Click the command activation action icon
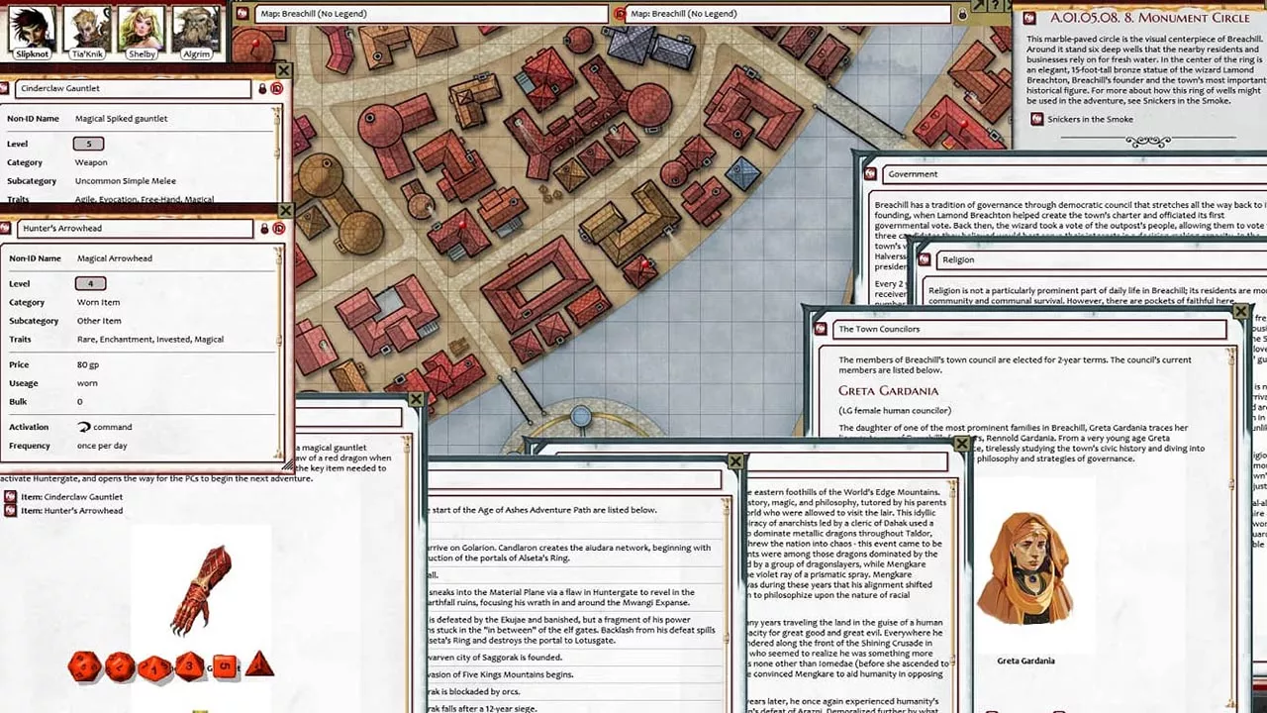This screenshot has height=713, width=1267. [x=83, y=427]
